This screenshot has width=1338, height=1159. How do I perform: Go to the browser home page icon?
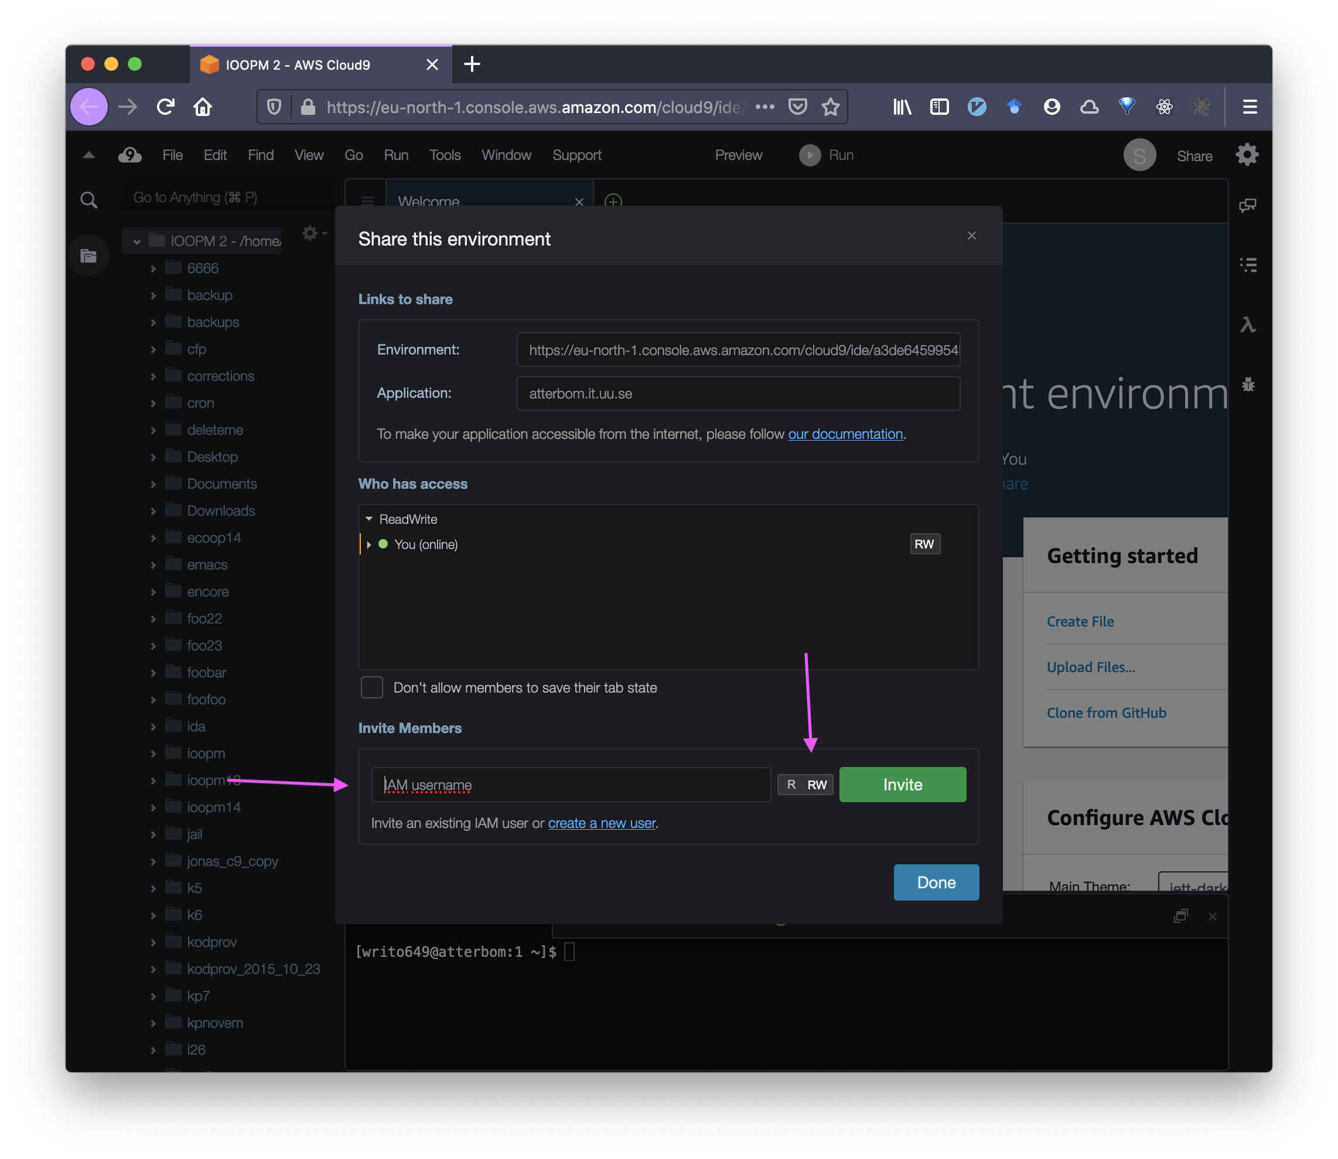203,107
